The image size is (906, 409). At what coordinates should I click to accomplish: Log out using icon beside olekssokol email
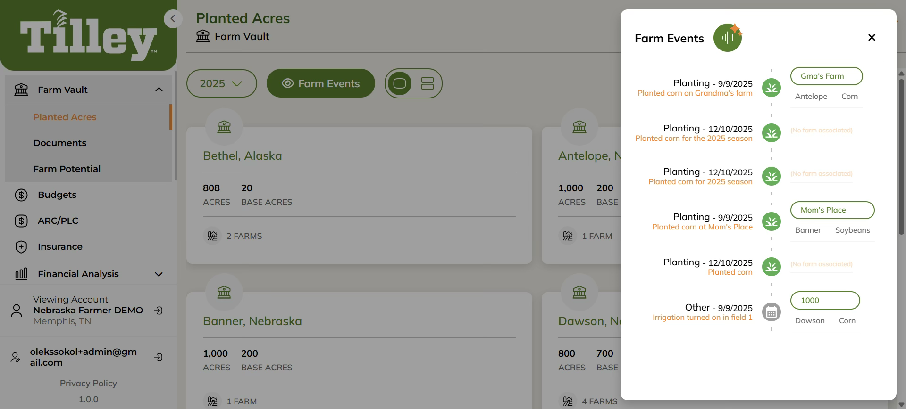pos(159,357)
